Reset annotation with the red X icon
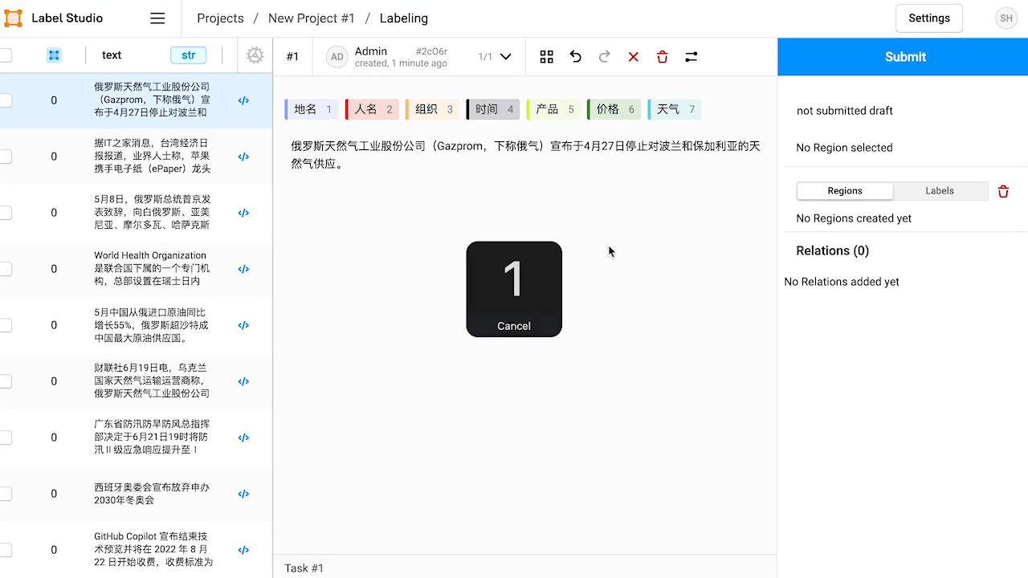The width and height of the screenshot is (1028, 578). 634,56
